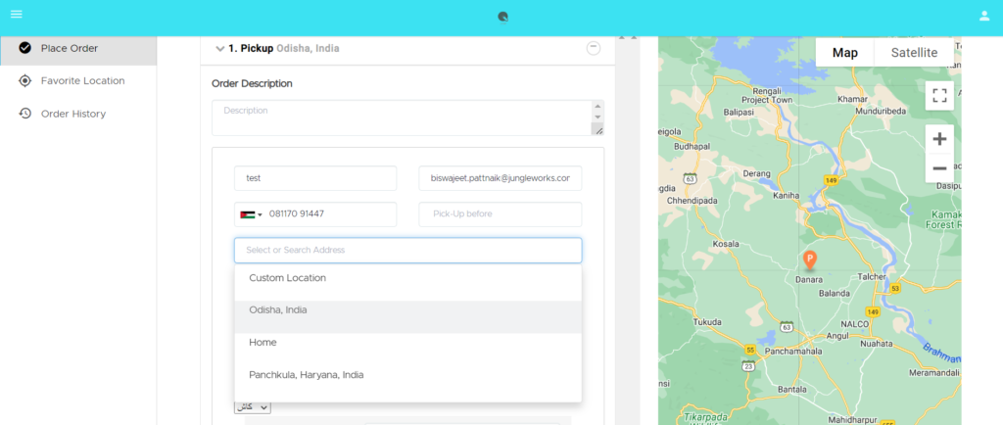Click description scrollbar up arrow
Image resolution: width=1003 pixels, height=425 pixels.
coord(598,106)
